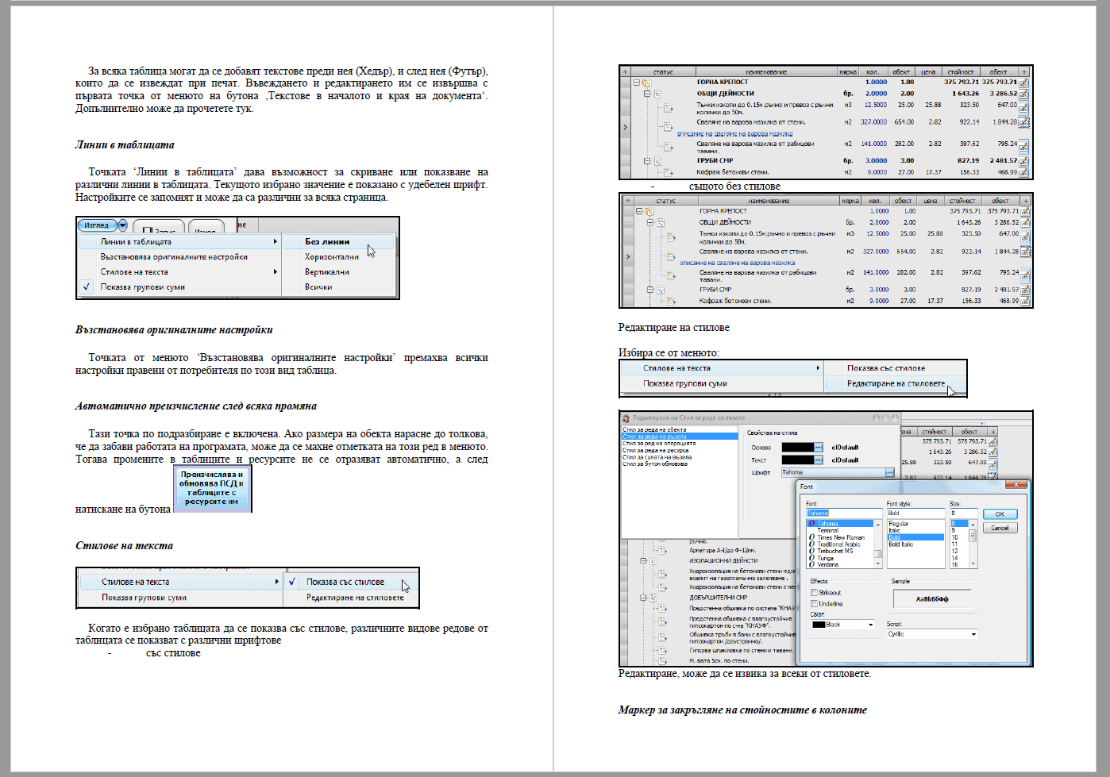Click the app icon in Редактиране на Стил title
This screenshot has height=777, width=1110.
[626, 418]
